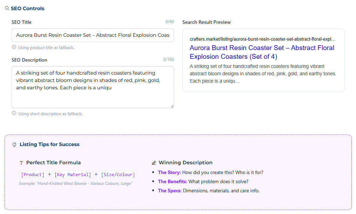The image size is (356, 214).
Task: Click the preview snippet description text
Action: (x=263, y=74)
